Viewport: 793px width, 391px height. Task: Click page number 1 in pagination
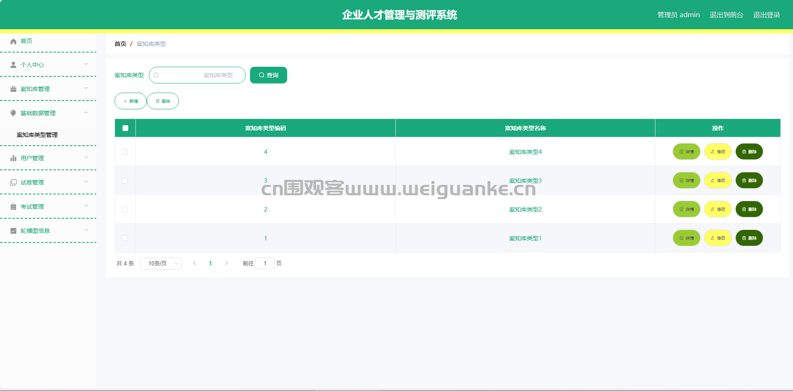pyautogui.click(x=210, y=263)
